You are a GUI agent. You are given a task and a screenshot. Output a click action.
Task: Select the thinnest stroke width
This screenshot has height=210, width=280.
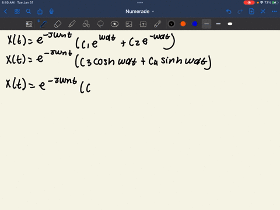(x=206, y=24)
